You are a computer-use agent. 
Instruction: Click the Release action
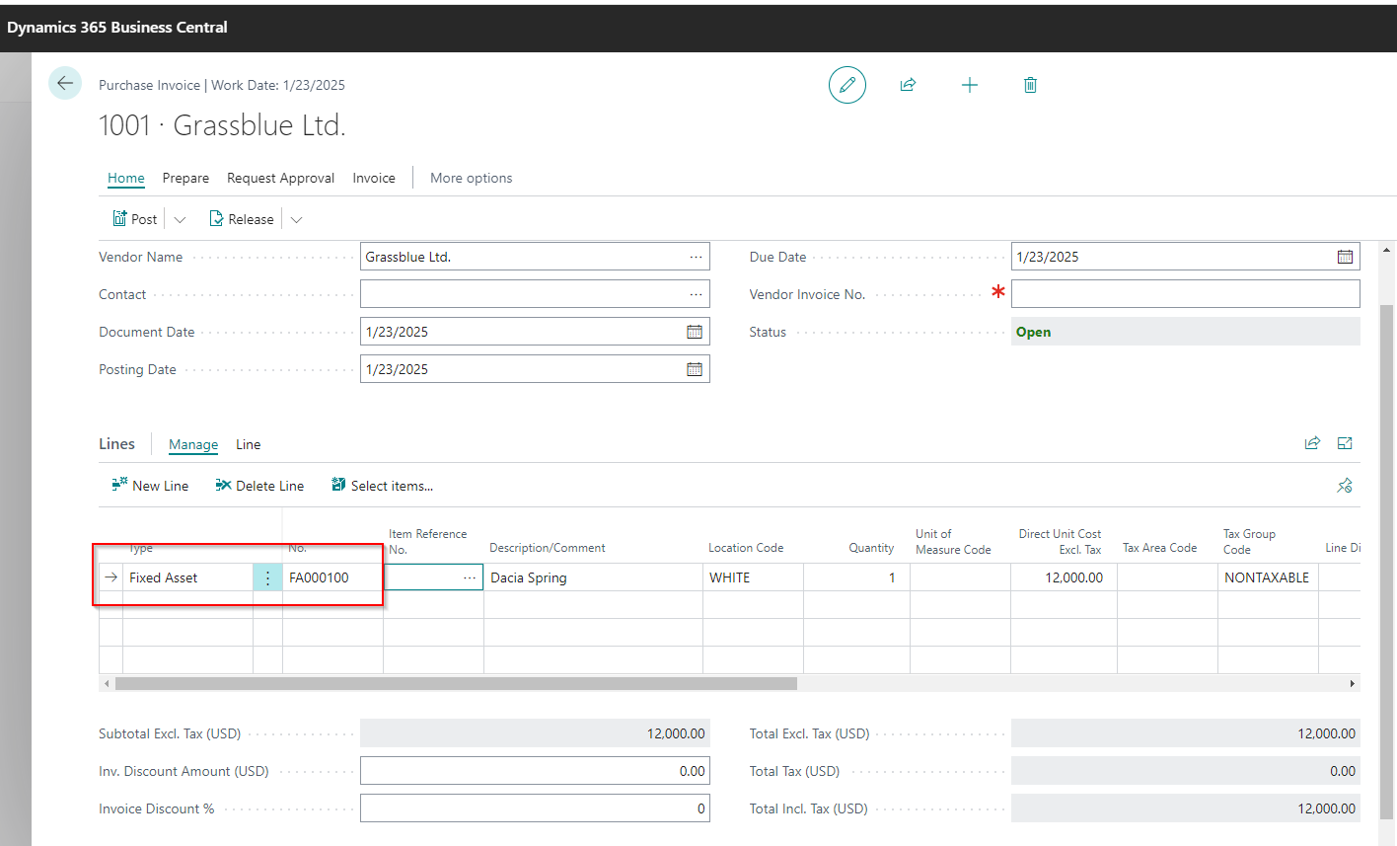[x=242, y=219]
